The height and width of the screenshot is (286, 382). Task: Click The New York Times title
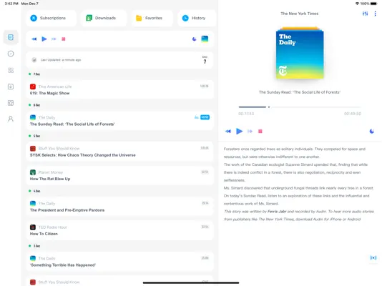pos(300,14)
